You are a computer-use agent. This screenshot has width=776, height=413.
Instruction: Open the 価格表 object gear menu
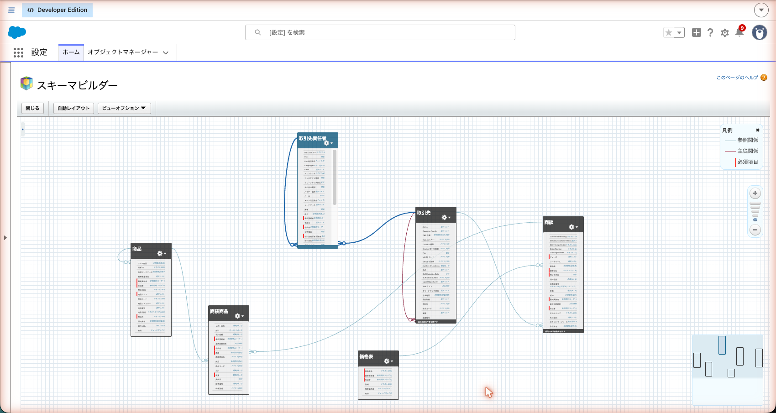(388, 361)
